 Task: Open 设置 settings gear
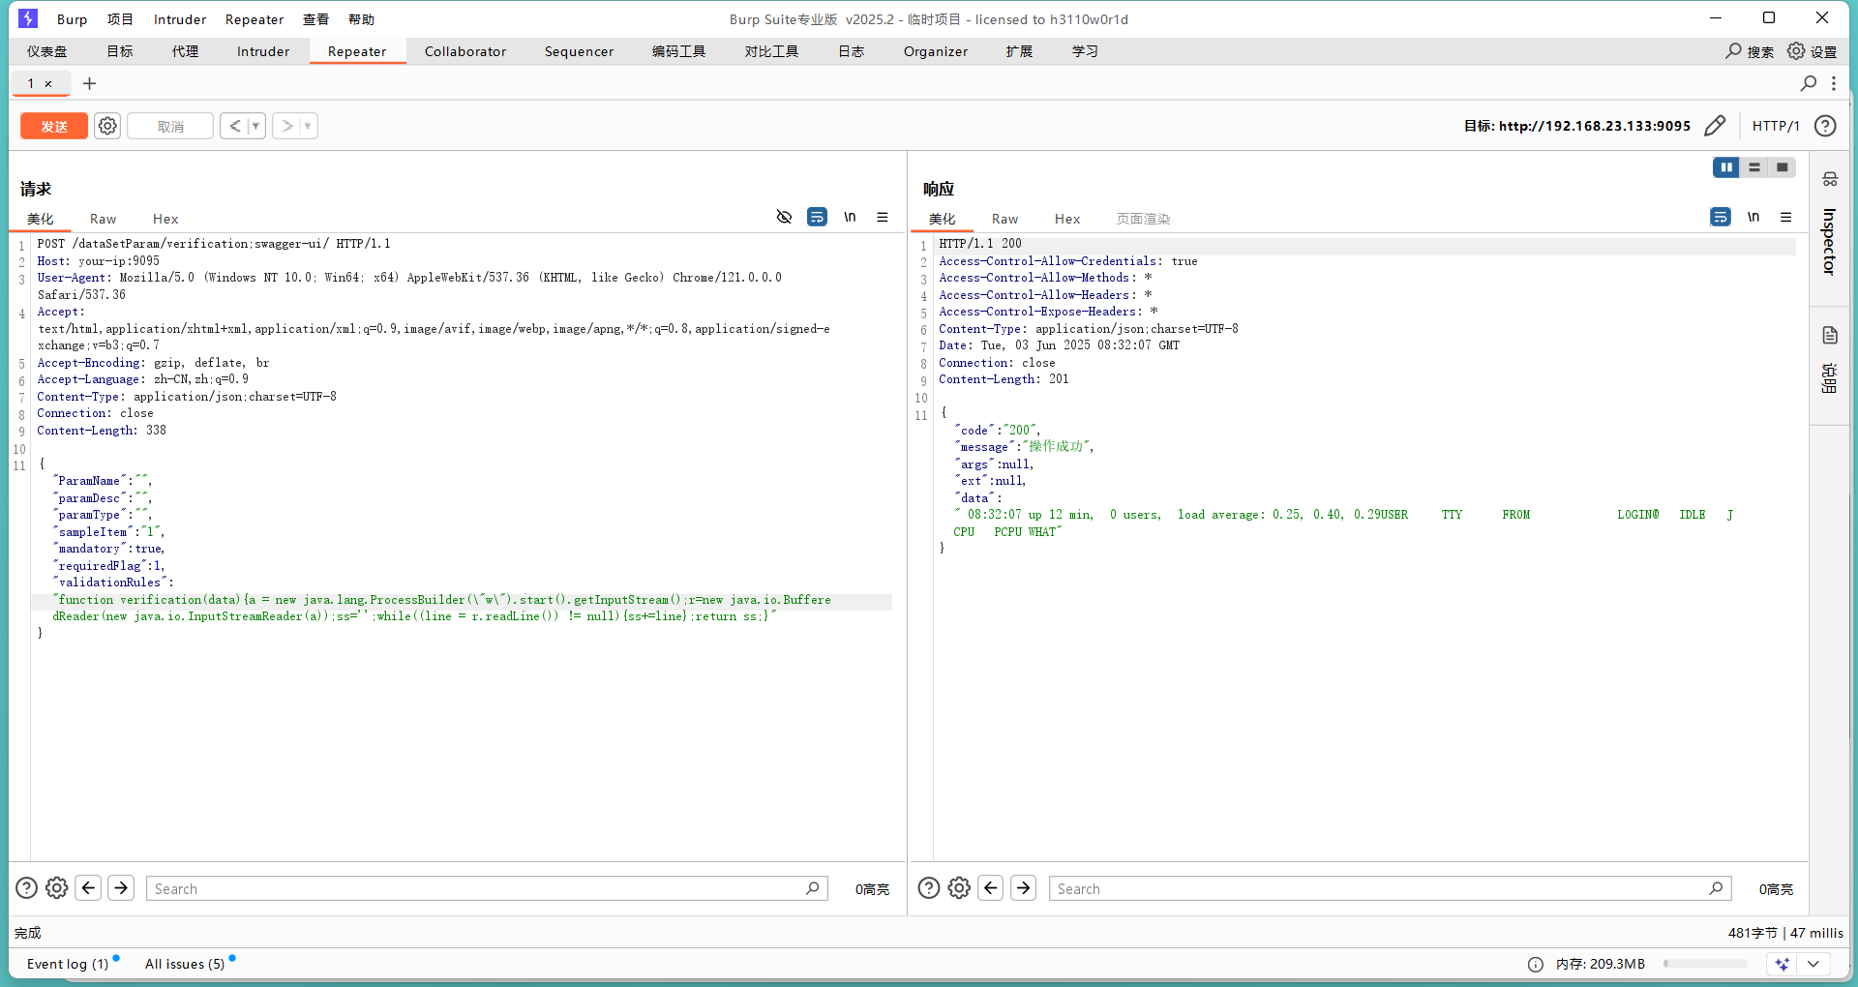tap(1812, 51)
